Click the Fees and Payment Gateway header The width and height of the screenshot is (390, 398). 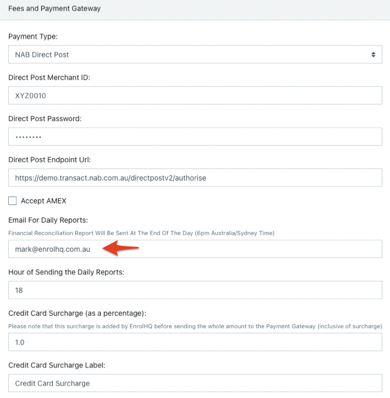54,9
